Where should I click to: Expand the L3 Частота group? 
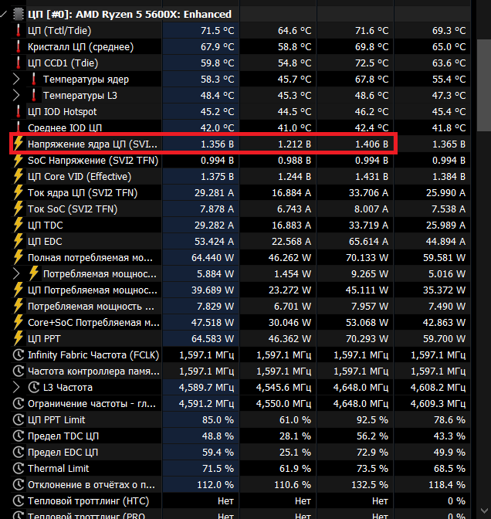click(16, 387)
